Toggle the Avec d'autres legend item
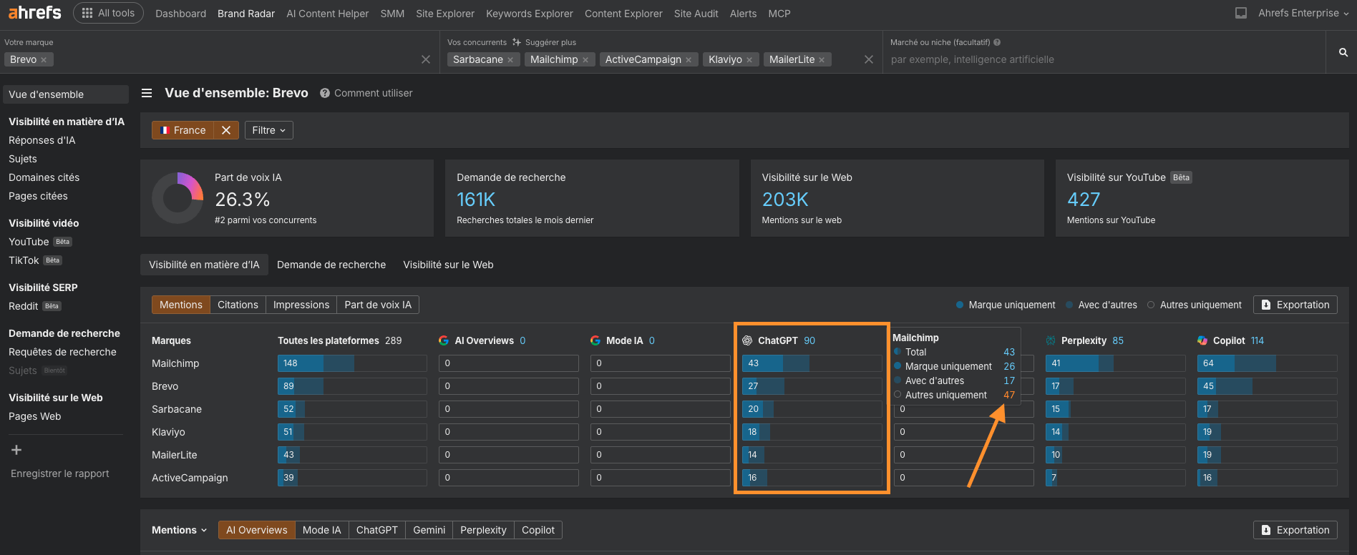This screenshot has width=1357, height=555. (1101, 305)
